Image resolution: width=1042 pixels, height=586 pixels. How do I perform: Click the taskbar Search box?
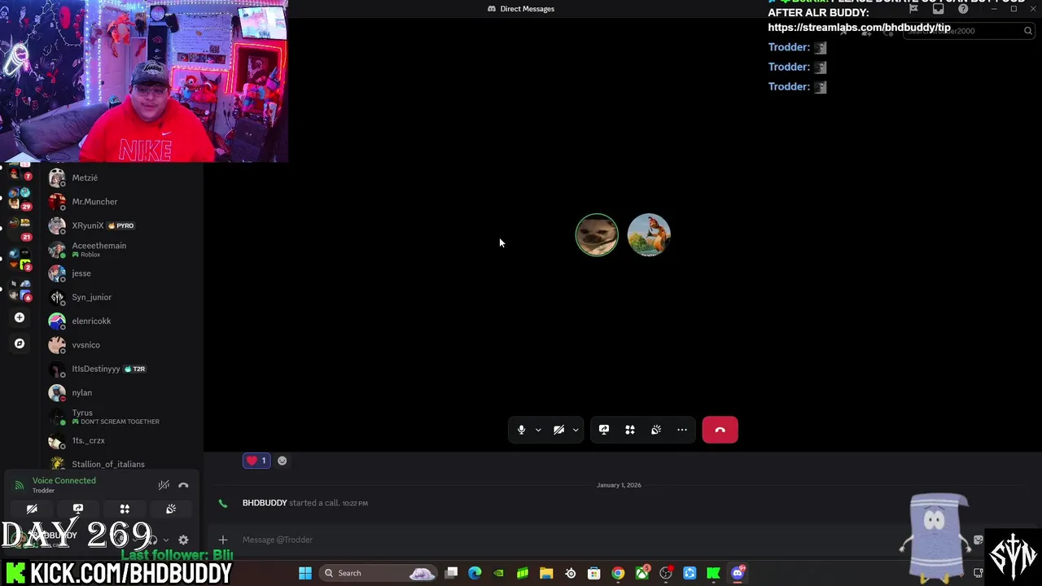pos(378,573)
